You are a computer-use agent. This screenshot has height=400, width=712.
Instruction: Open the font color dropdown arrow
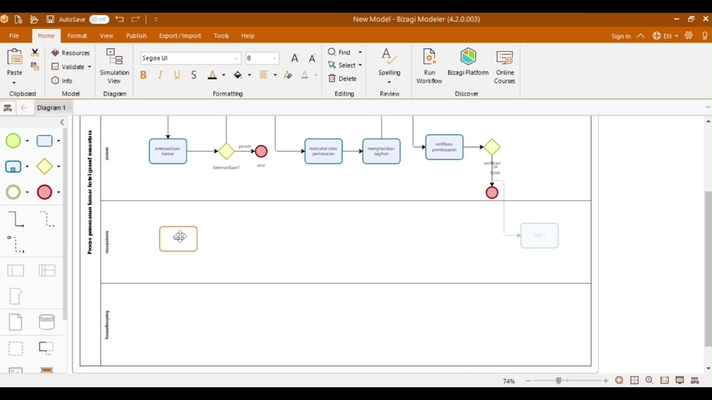pyautogui.click(x=224, y=75)
